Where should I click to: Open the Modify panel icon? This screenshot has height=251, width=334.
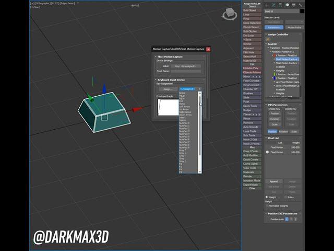click(x=273, y=5)
